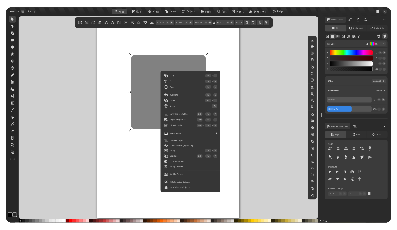Decrease the Blur value with minus button

click(x=379, y=100)
